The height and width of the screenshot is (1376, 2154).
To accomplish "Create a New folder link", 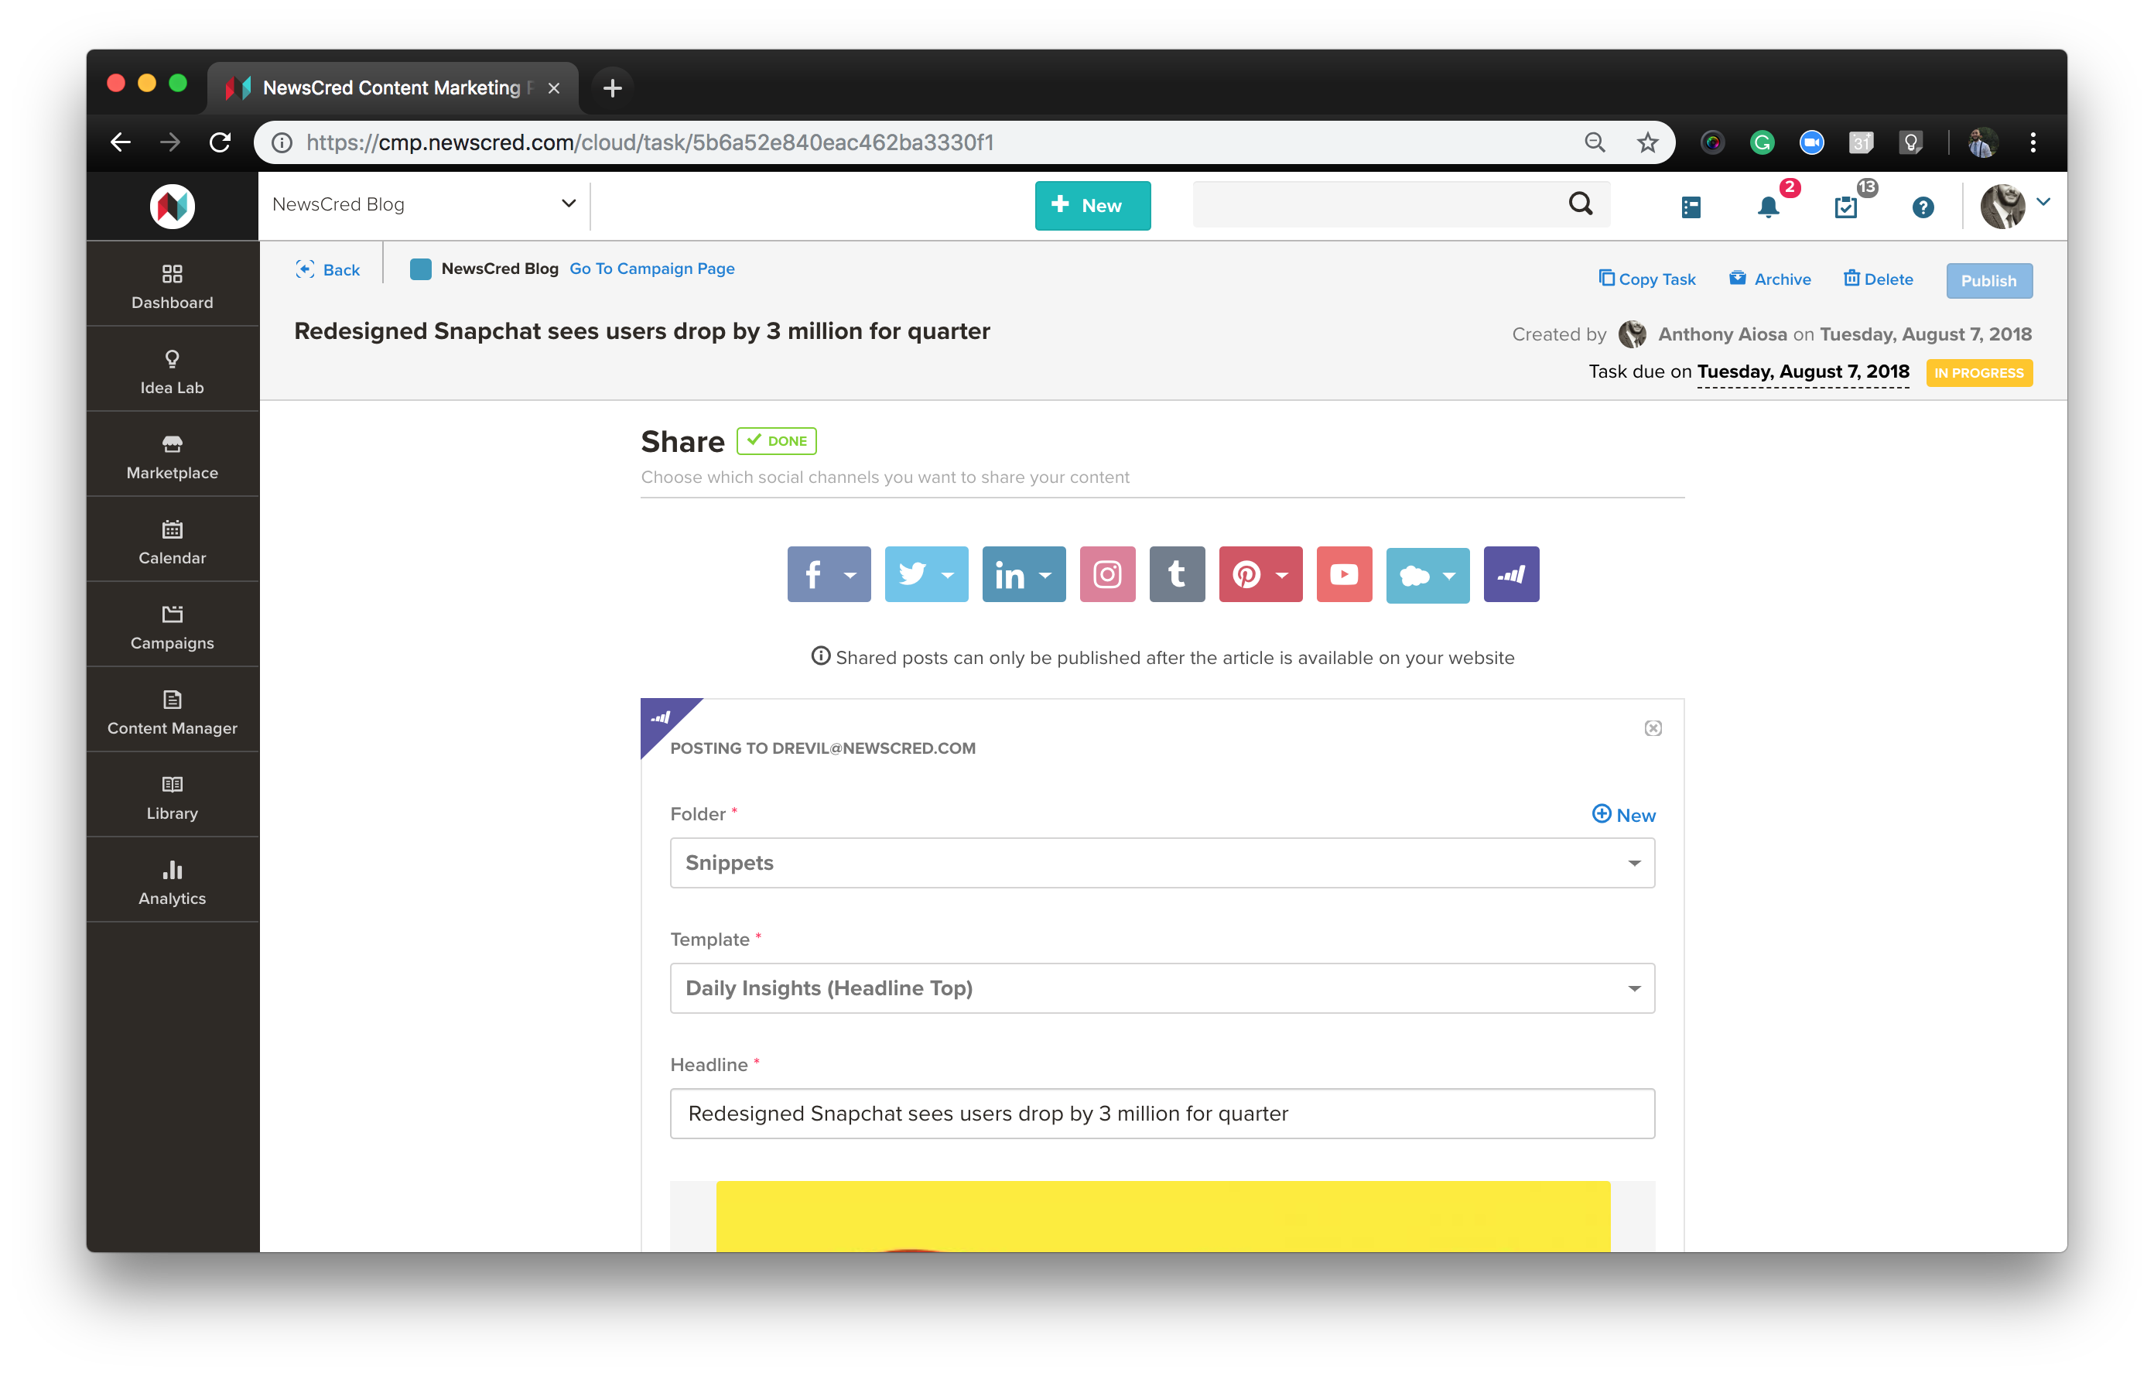I will pos(1623,814).
